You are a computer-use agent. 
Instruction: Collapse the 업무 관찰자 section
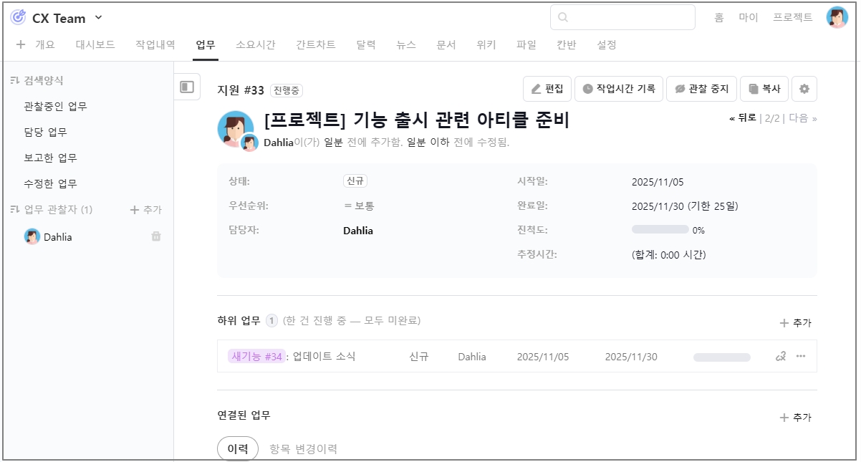click(x=14, y=209)
